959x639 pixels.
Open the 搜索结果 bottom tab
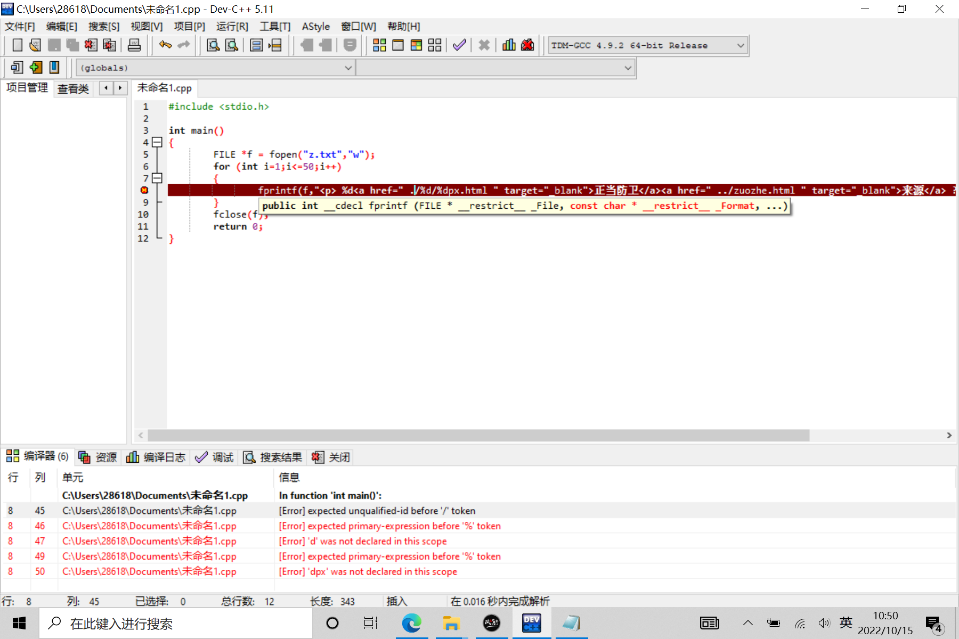pyautogui.click(x=273, y=457)
